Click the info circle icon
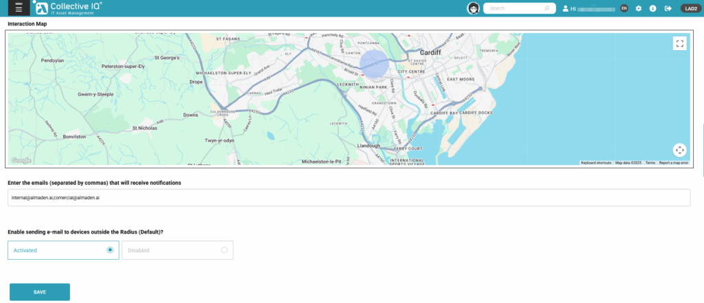 [x=652, y=8]
